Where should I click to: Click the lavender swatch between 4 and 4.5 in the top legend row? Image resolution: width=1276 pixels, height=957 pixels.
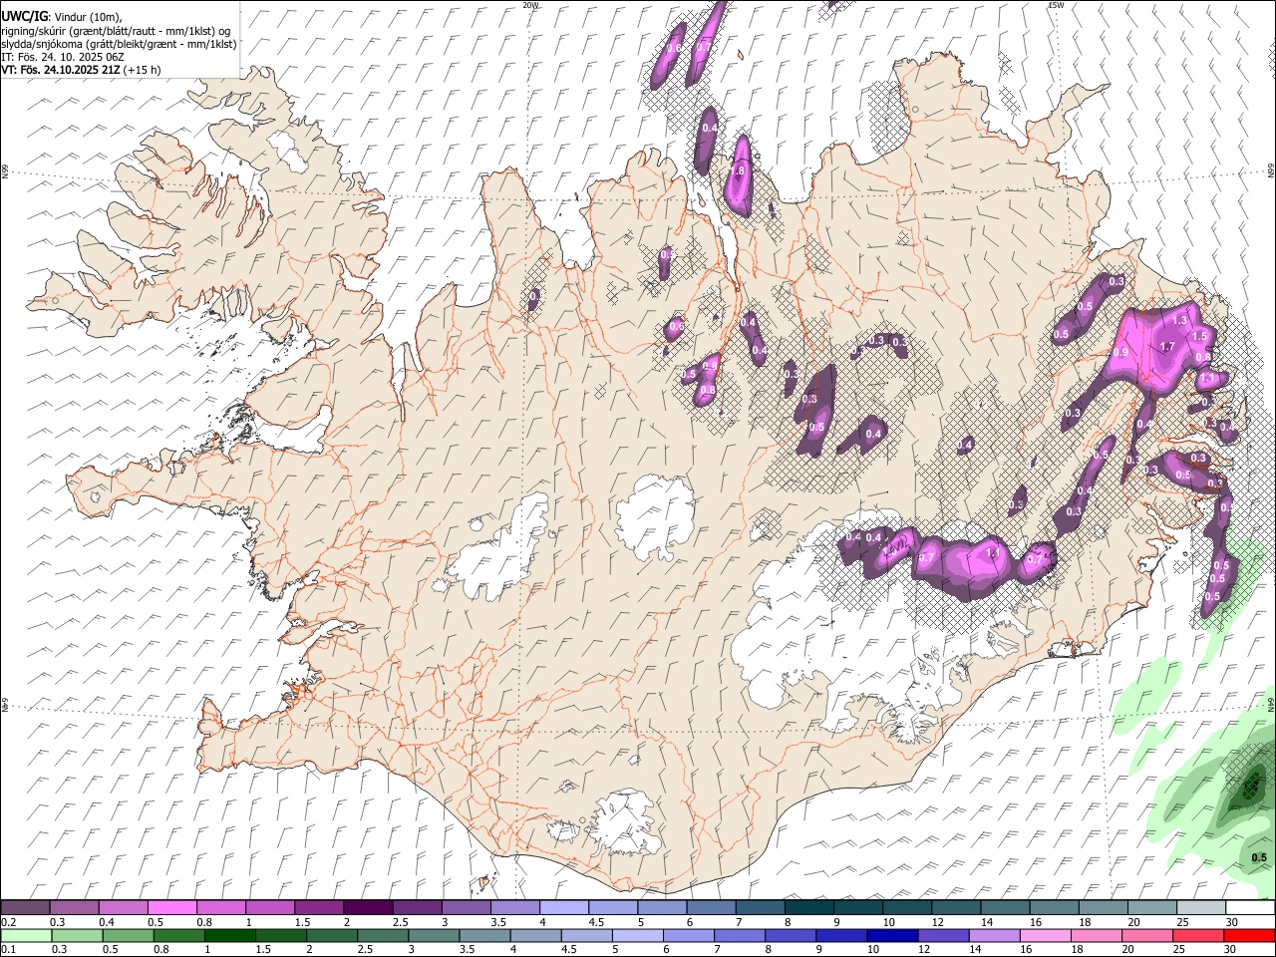click(563, 908)
